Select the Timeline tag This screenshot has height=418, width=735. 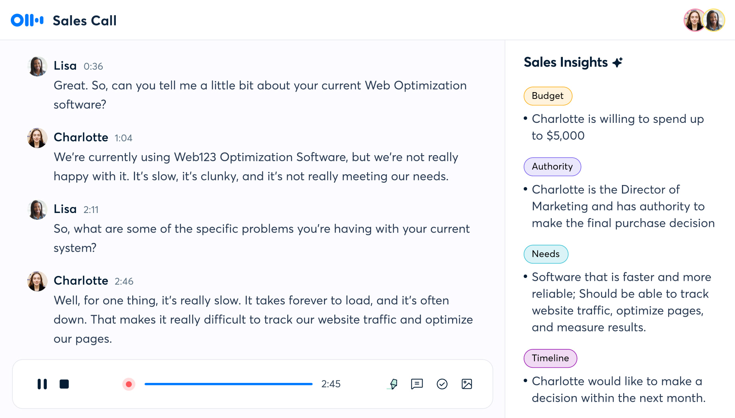(x=550, y=358)
